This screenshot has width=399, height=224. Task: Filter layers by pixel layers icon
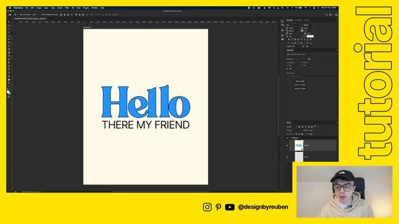pos(299,127)
